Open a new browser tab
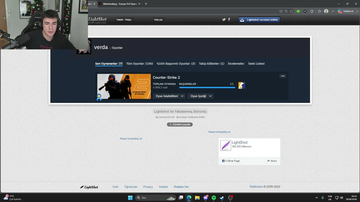The width and height of the screenshot is (360, 202). coord(146,4)
